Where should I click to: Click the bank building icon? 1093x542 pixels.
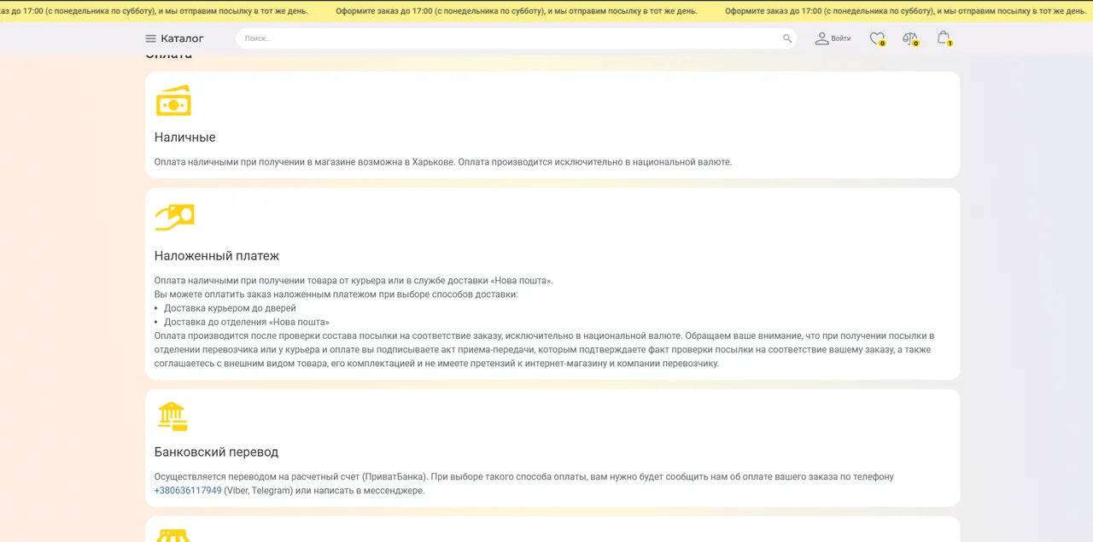172,417
